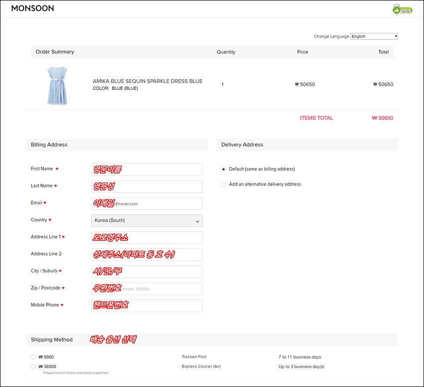Click the Zip / Postcode field
This screenshot has width=424, height=387.
coord(147,289)
